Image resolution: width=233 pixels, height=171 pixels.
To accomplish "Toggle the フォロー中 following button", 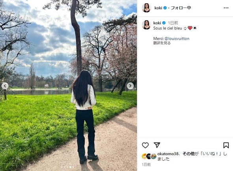I will [181, 8].
